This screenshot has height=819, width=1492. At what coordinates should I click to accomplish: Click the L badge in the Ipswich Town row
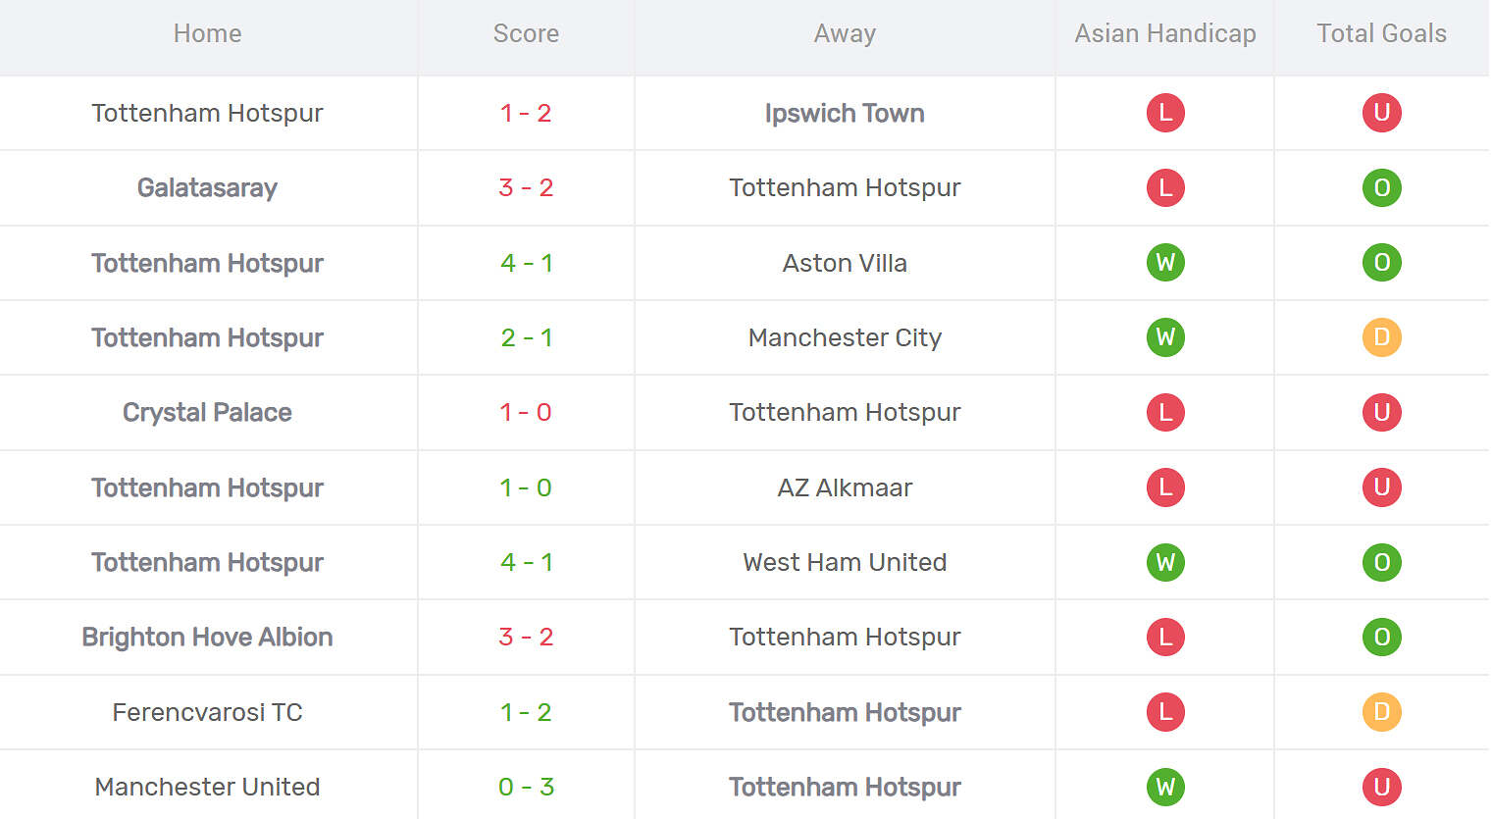tap(1165, 113)
